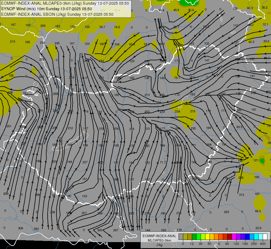Click the map value 42.3
Viewport: 271px width, 249px height.
[251, 42]
